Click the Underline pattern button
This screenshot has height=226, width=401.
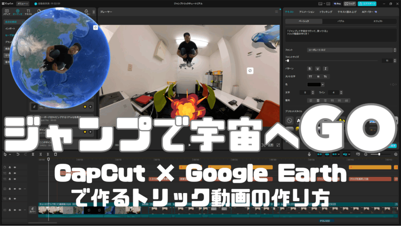click(x=317, y=68)
